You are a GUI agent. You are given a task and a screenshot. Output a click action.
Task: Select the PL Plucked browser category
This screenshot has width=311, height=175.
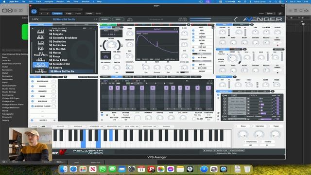tap(40, 59)
